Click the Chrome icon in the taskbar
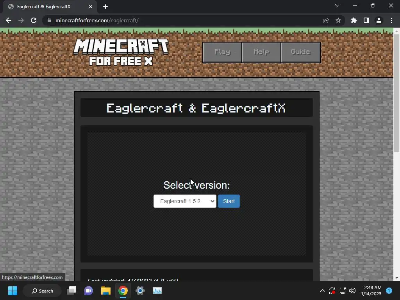The width and height of the screenshot is (400, 300). [123, 291]
